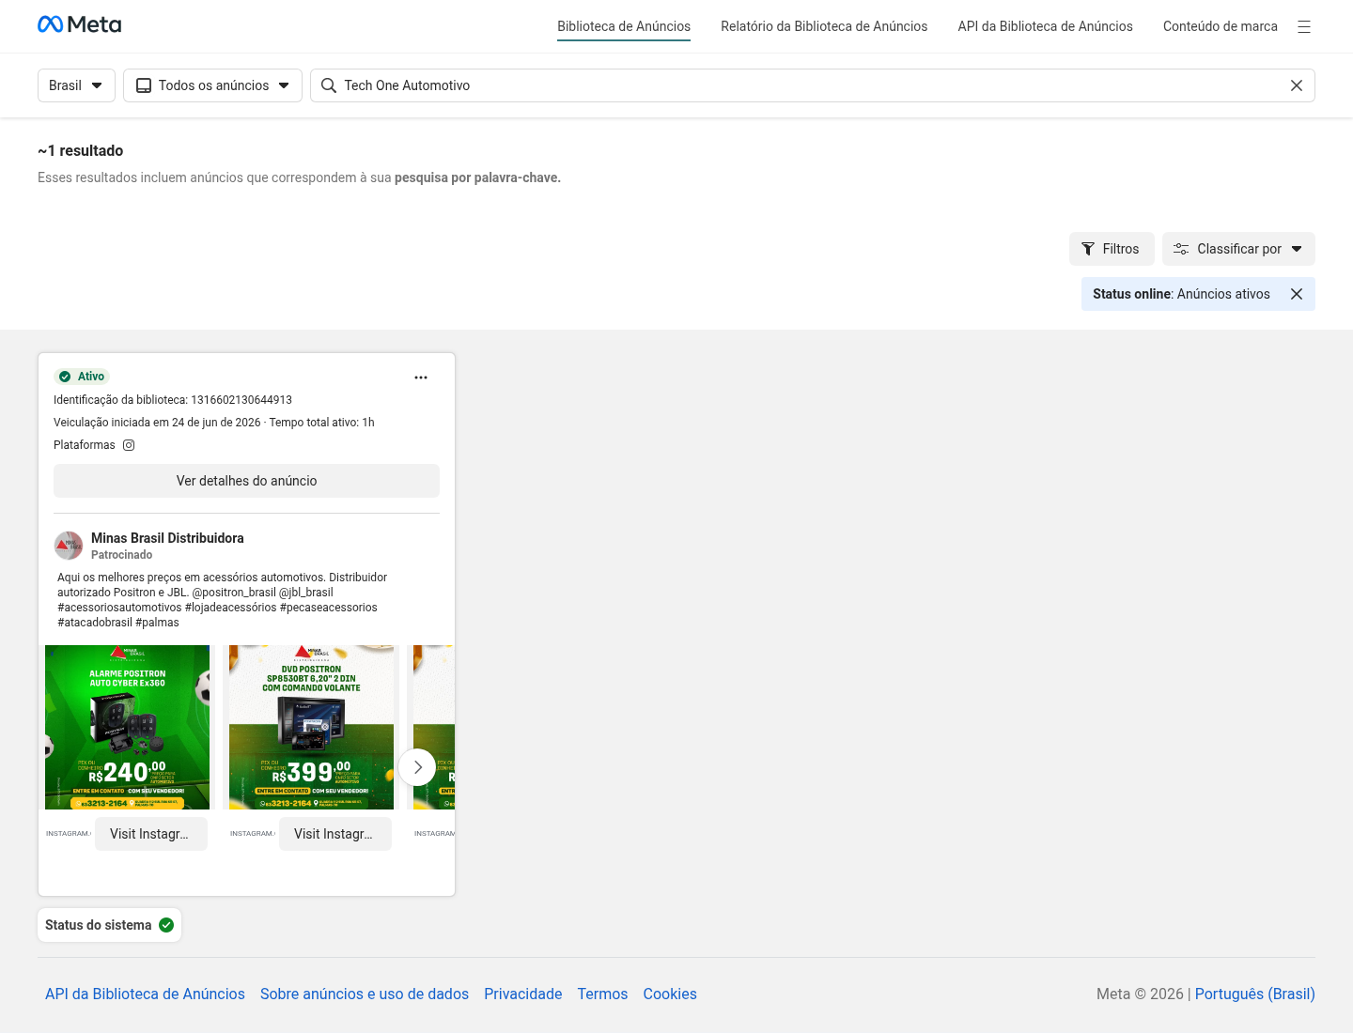Go to API da Biblioteca de Anúncios tab
Screen dimensions: 1353x1033
(1045, 26)
